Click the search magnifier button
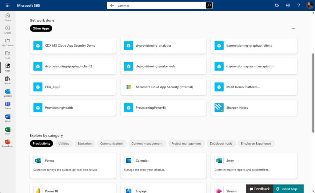 [x=209, y=6]
